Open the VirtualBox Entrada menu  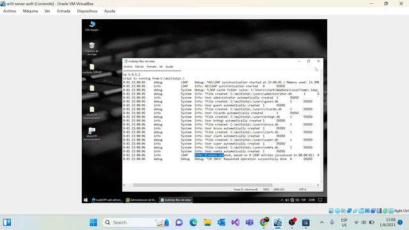coord(64,11)
